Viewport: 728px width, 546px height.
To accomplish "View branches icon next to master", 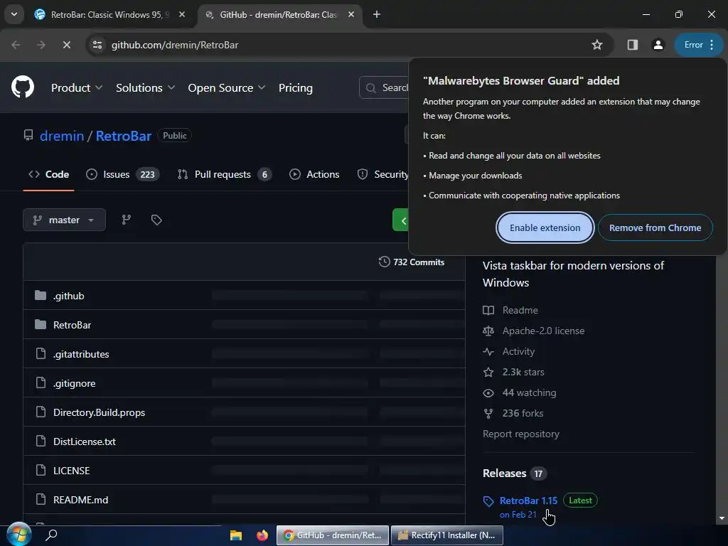I will point(127,220).
